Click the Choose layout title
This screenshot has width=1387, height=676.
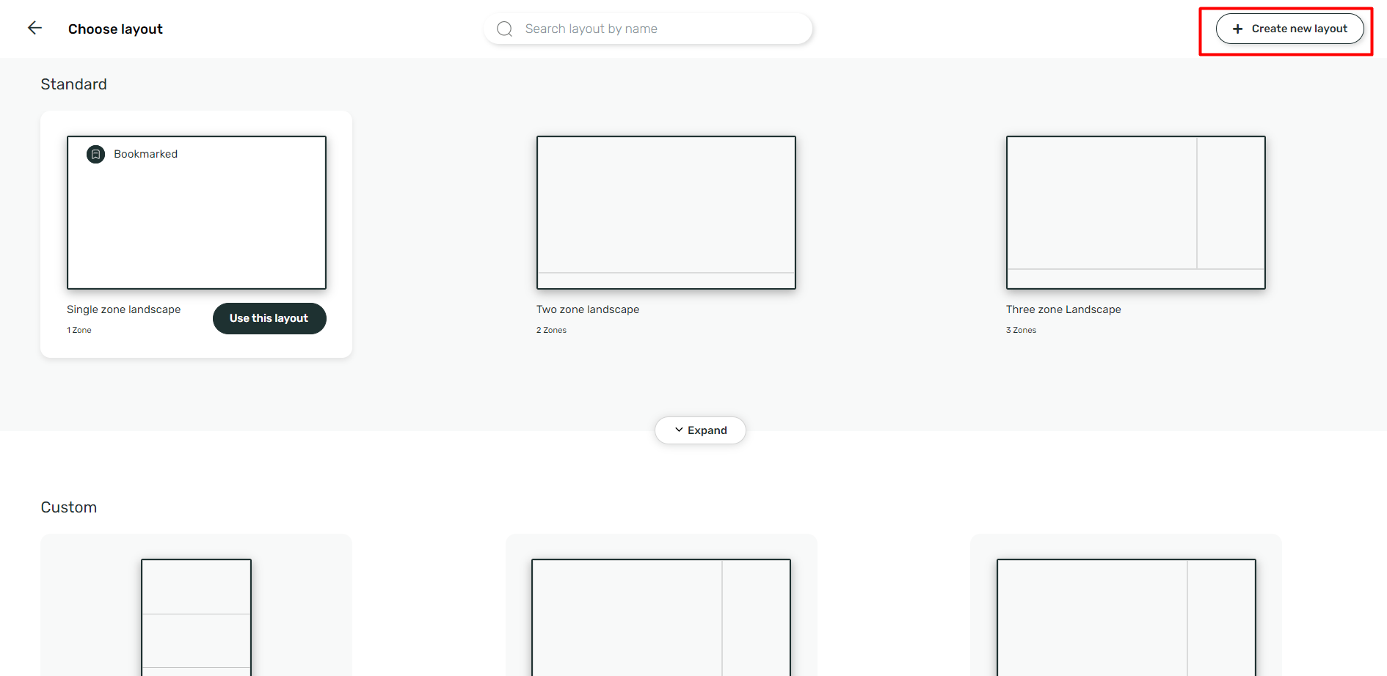(x=115, y=29)
